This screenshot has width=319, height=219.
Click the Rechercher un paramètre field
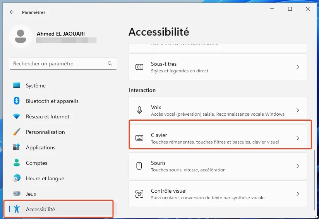coord(63,63)
